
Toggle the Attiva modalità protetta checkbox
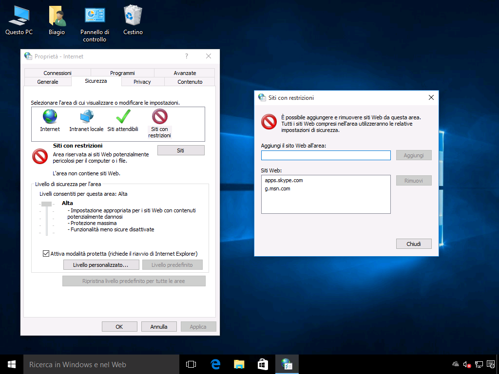pos(46,253)
